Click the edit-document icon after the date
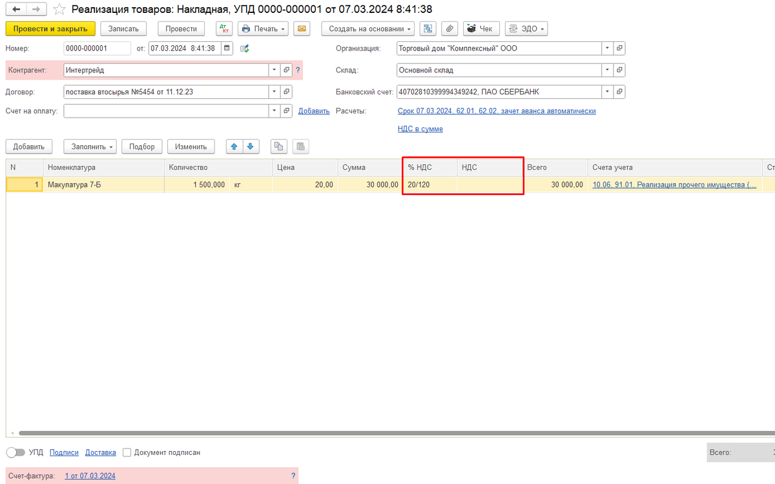775x484 pixels. [x=244, y=48]
